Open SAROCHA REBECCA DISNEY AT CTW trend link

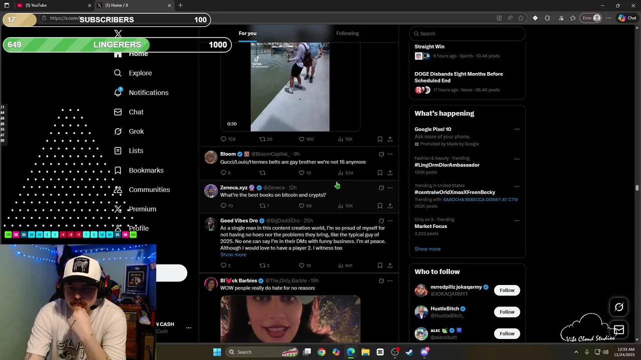pyautogui.click(x=480, y=199)
